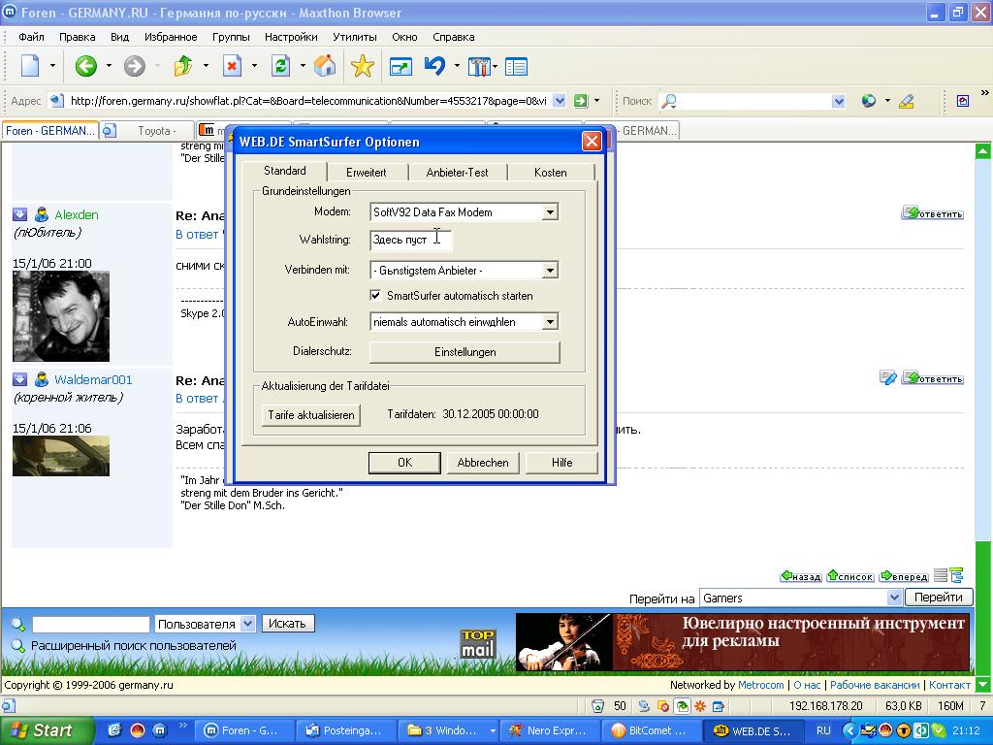This screenshot has width=993, height=745.
Task: Switch to the Kosten tab
Action: [x=550, y=173]
